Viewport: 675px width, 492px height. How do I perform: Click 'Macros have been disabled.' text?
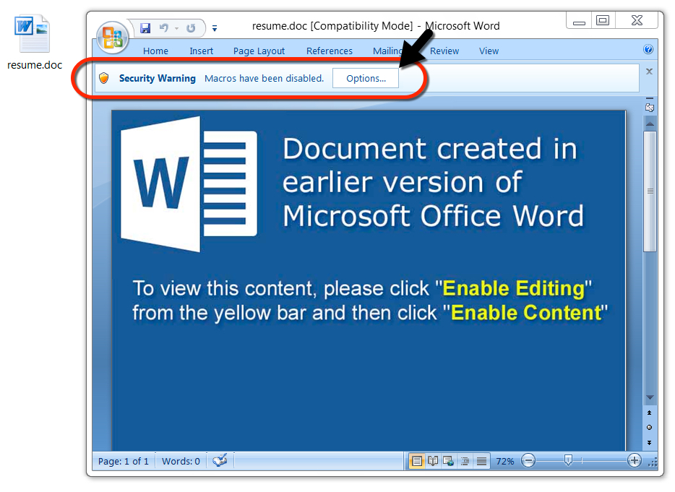coord(264,78)
